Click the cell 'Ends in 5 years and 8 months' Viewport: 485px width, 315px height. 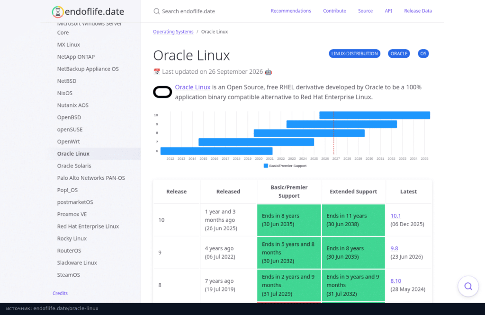pos(289,253)
